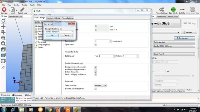Click Slic3r taskbar icon
Screen dimensions: 200x112
(x=77, y=110)
